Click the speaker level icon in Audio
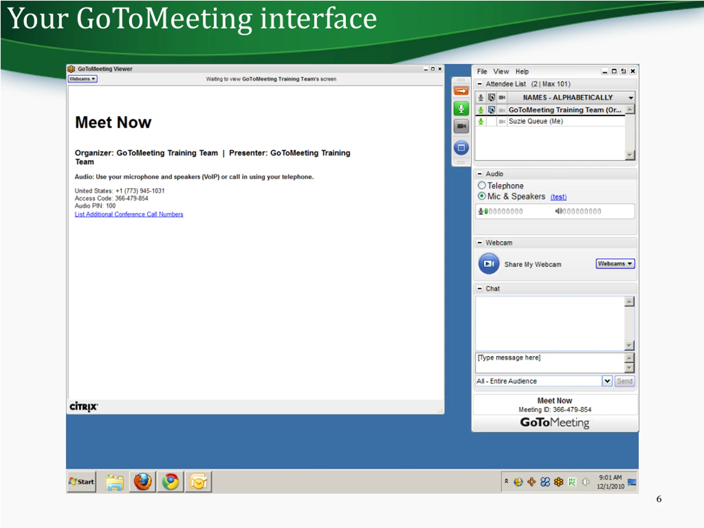 (559, 211)
